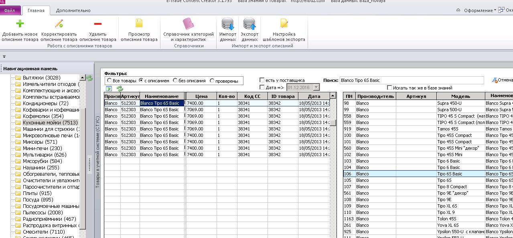Open Кофемолки (354) category
Viewport: 513px width, 238px height.
(43, 116)
